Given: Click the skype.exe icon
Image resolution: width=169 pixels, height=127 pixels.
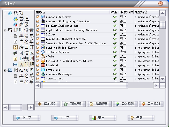Looking at the screenshot, I should [43, 70].
